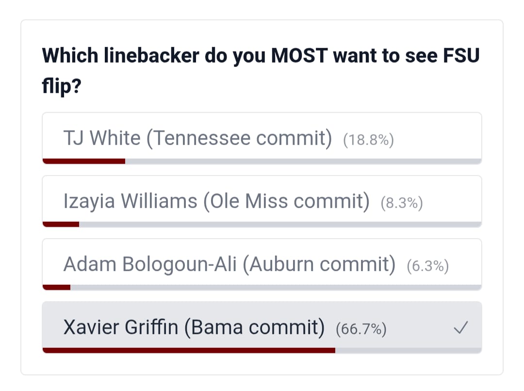Click the 18.8% result percentage
The width and height of the screenshot is (524, 391).
pyautogui.click(x=368, y=140)
